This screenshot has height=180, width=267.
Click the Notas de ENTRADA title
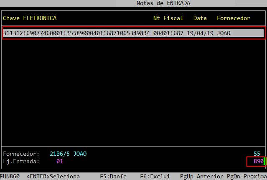coord(163,3)
